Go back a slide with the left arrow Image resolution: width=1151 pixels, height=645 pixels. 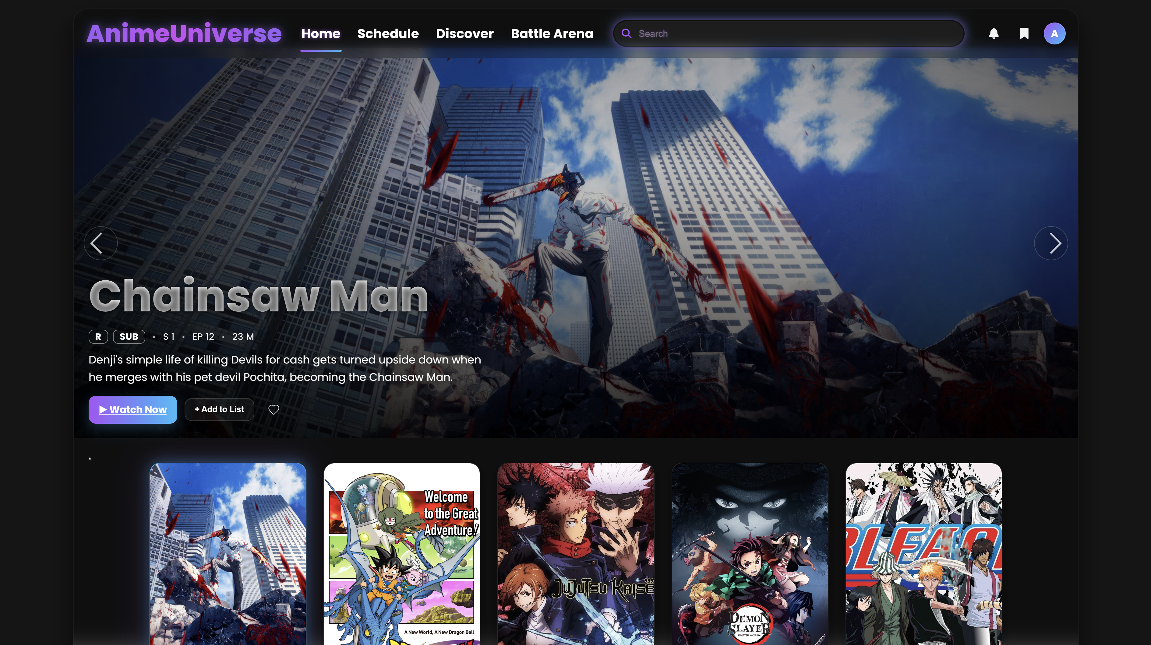100,243
